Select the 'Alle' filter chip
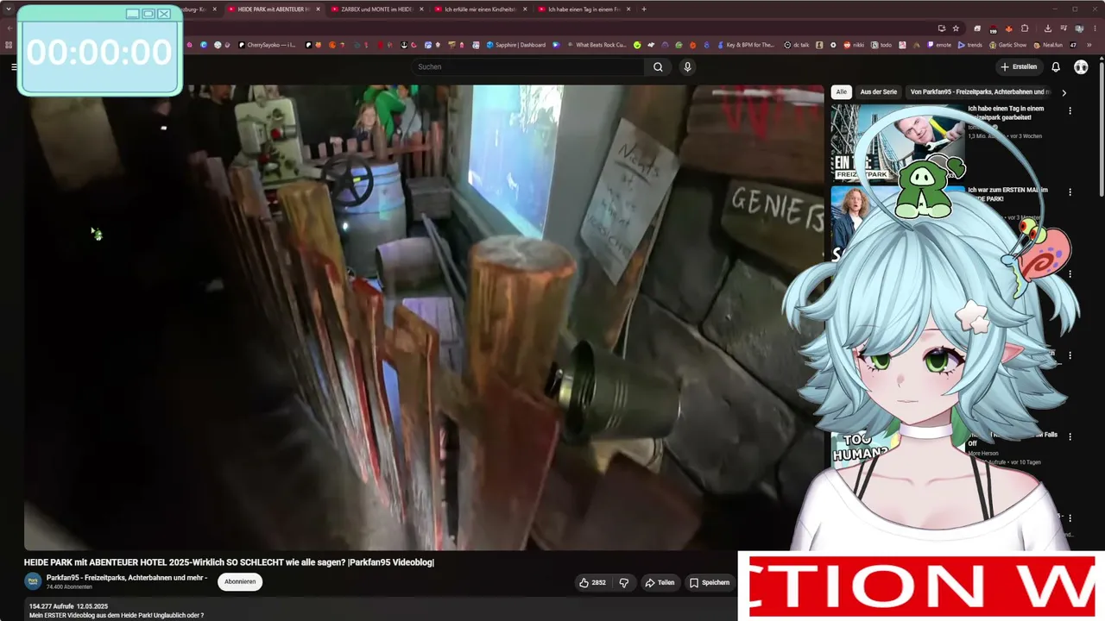This screenshot has width=1105, height=621. pyautogui.click(x=842, y=92)
